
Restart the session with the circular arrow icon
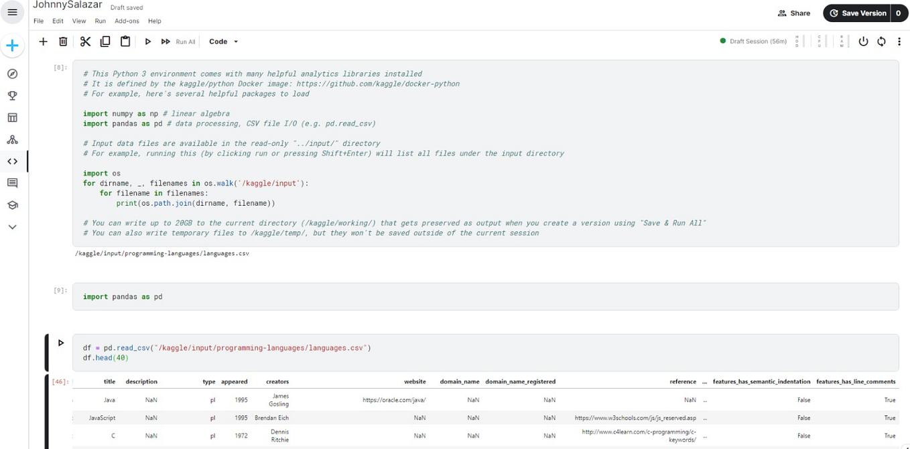881,41
